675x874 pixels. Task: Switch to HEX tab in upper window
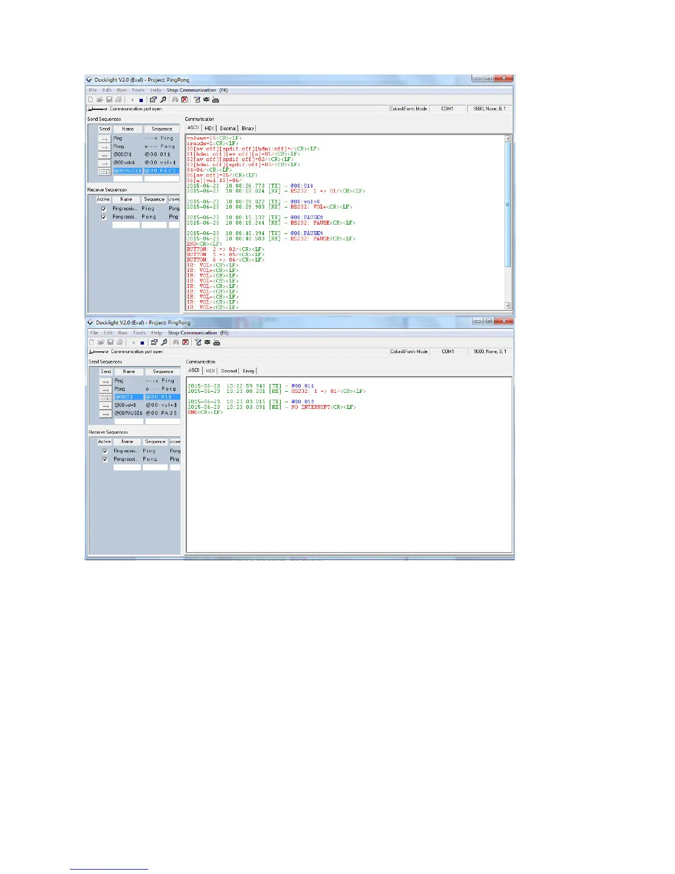click(210, 128)
